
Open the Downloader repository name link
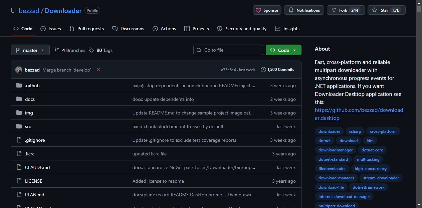pos(63,11)
